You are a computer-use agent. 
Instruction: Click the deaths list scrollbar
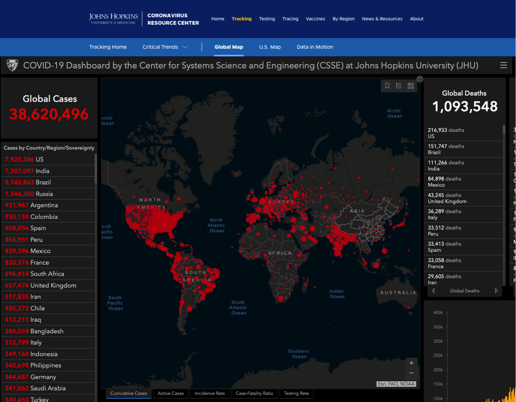(x=504, y=129)
